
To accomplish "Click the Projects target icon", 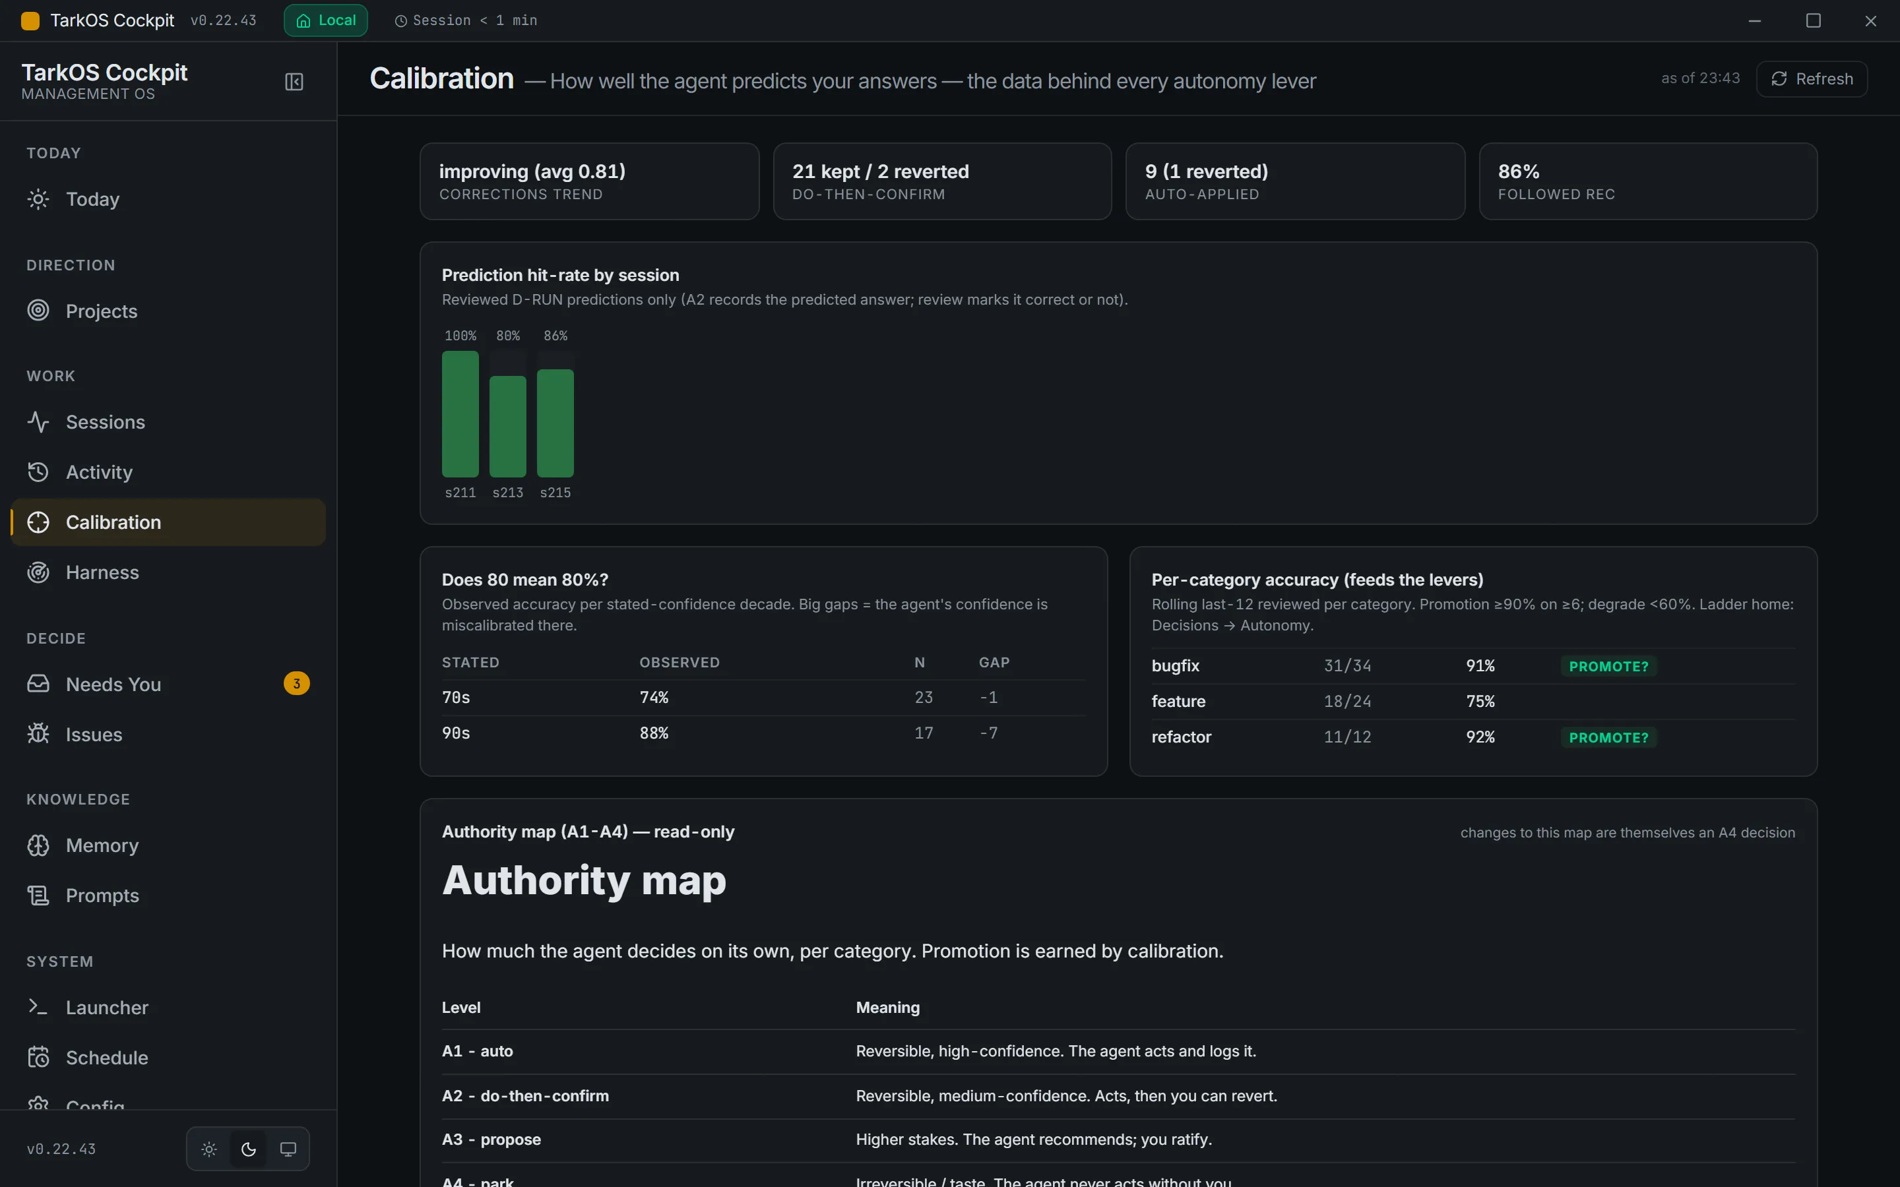I will [38, 311].
